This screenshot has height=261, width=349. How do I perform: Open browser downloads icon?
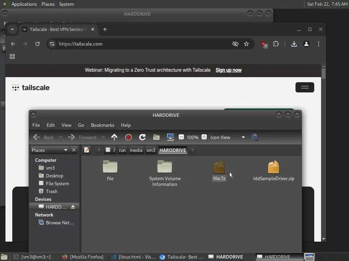[294, 44]
